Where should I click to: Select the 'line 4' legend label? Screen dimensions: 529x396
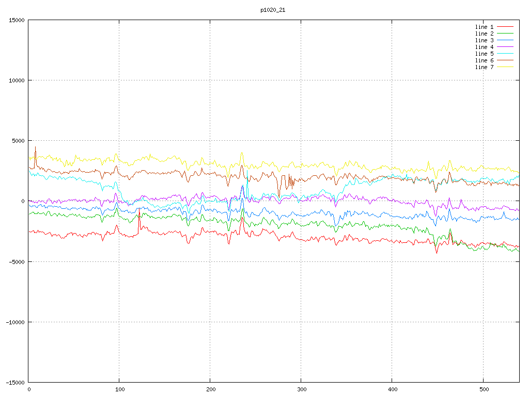point(484,47)
